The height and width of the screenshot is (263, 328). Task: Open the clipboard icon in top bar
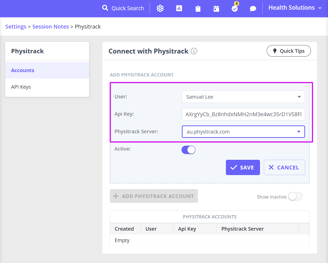pos(198,9)
